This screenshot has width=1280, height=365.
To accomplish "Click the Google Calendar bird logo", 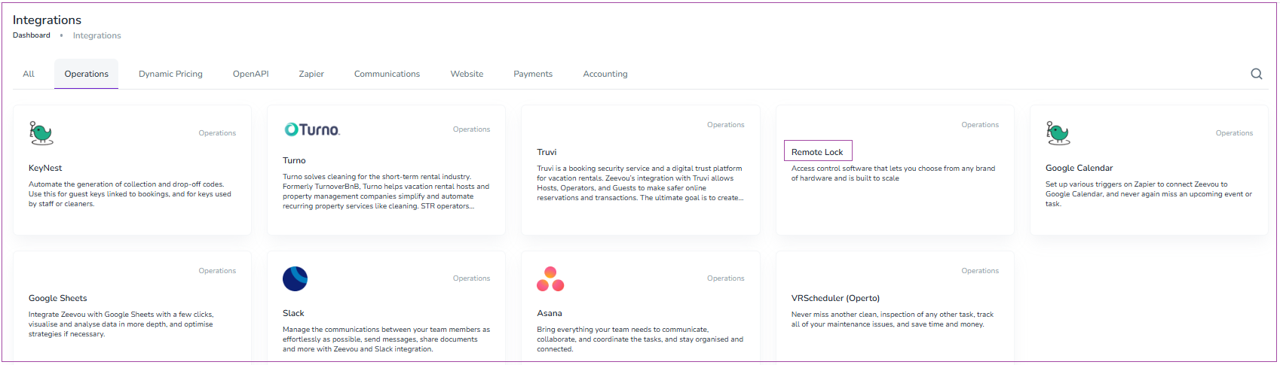I will [x=1058, y=133].
